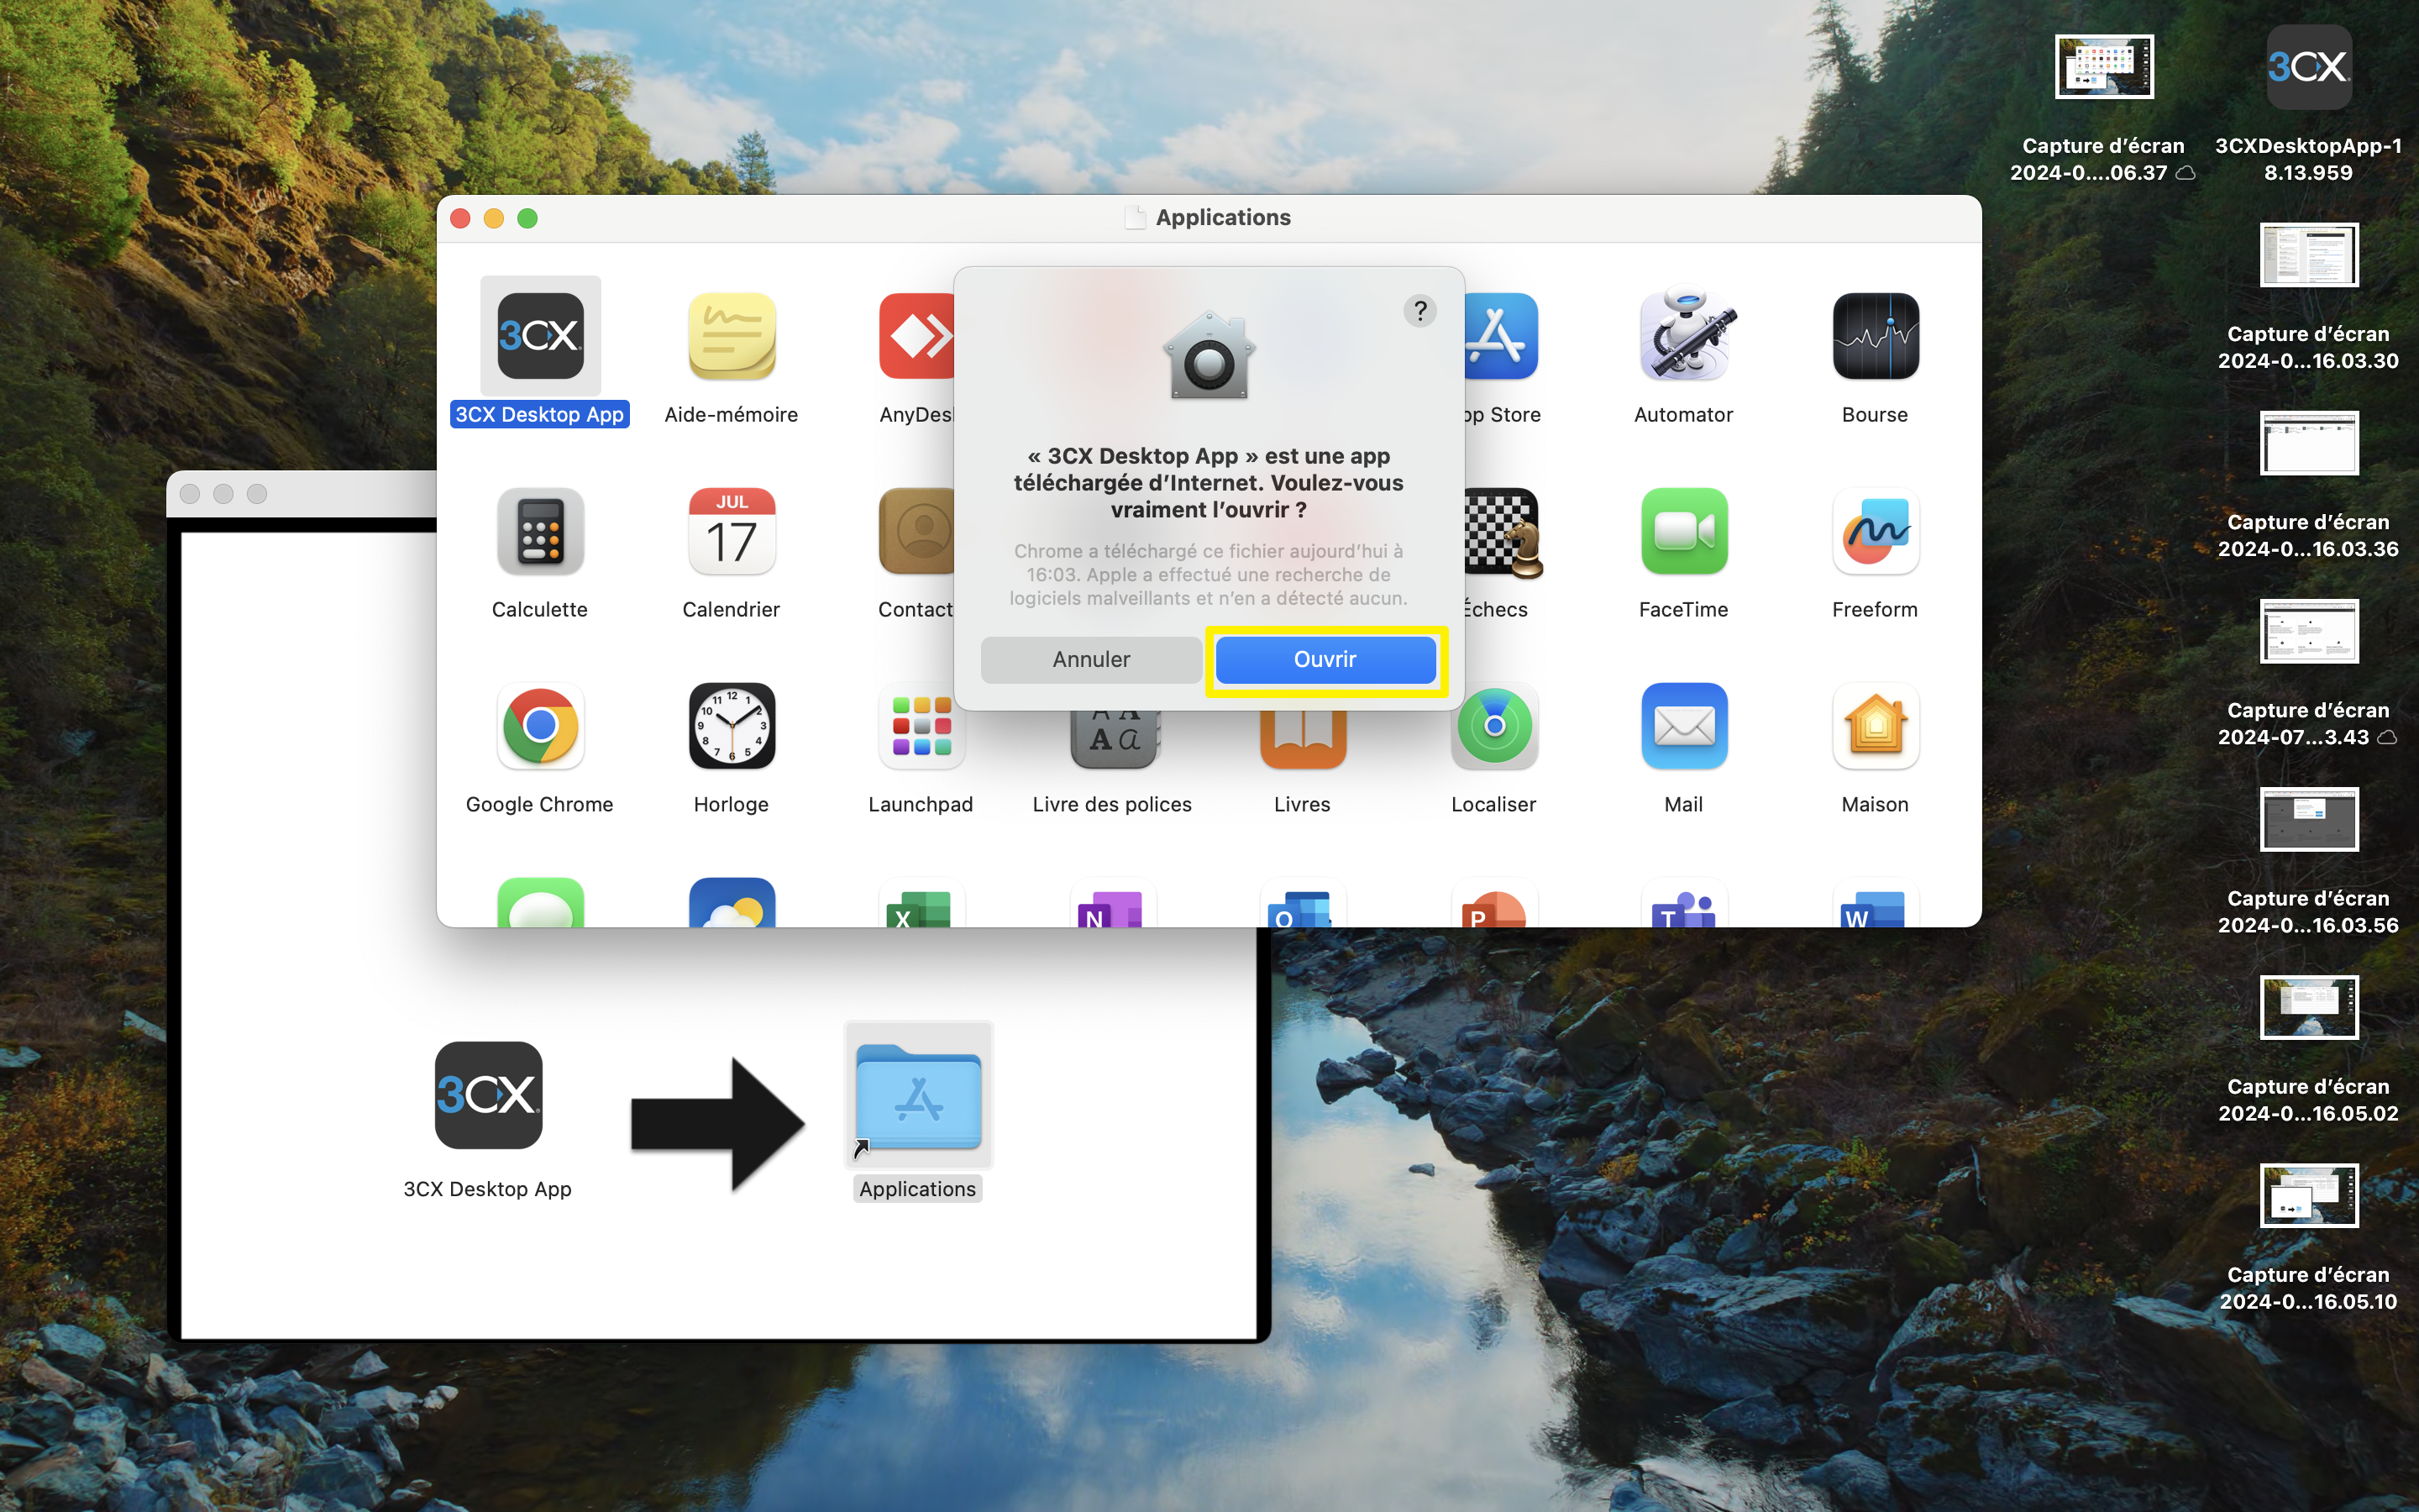Screen dimensions: 2419x1512
Task: Select the Calculette calculator icon
Action: point(540,531)
